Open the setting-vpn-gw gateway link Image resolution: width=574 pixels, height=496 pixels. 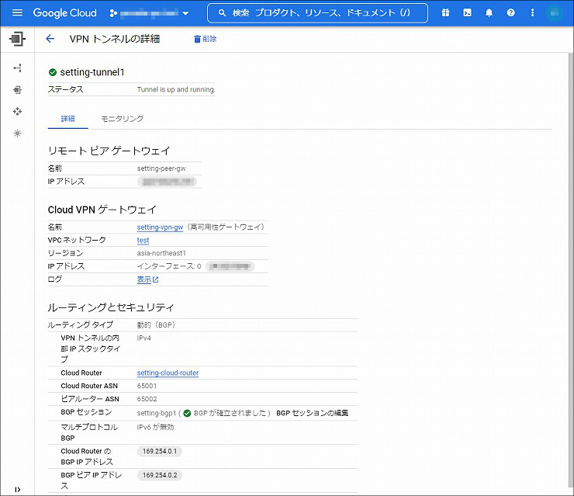click(x=160, y=227)
